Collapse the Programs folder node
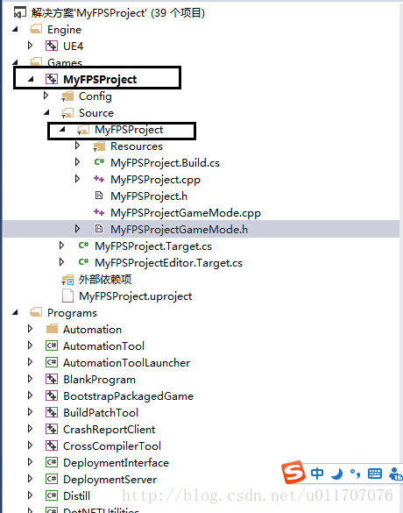The image size is (403, 513). tap(15, 312)
